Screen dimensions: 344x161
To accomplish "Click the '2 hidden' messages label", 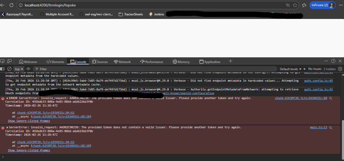I will (329, 69).
